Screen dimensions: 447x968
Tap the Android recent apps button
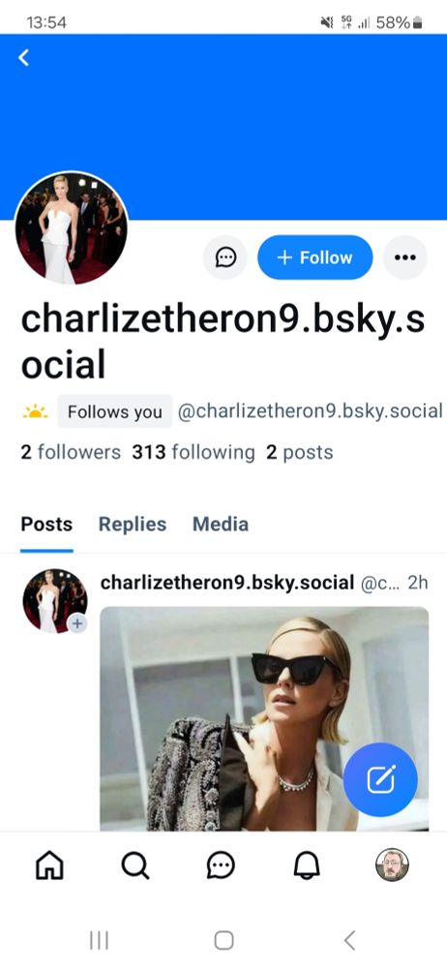(99, 940)
